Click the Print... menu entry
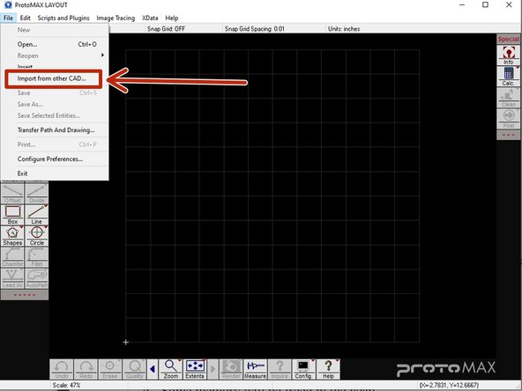The image size is (522, 391). click(x=55, y=144)
